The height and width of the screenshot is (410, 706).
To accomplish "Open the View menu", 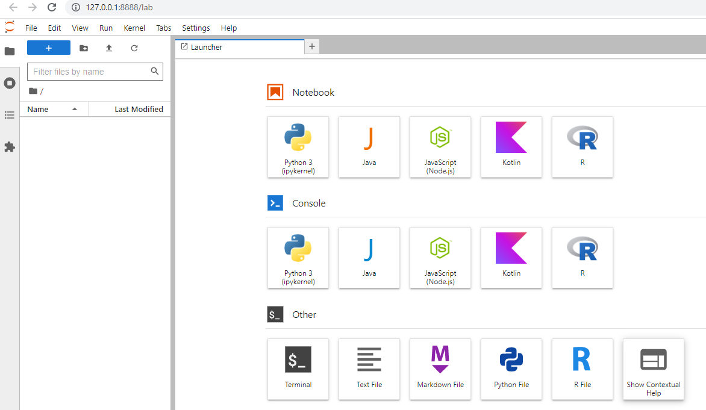I will coord(80,28).
